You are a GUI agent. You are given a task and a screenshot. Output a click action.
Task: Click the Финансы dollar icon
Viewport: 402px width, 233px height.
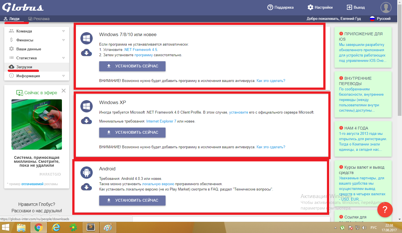coord(11,40)
